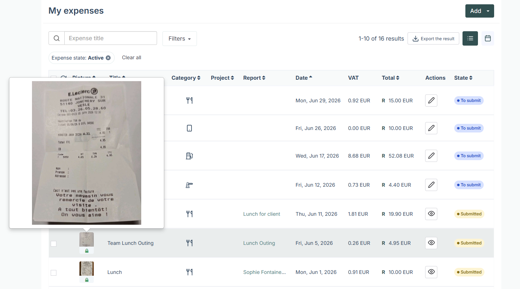The width and height of the screenshot is (520, 289).
Task: Click the Team Lunch Outing title
Action: tap(130, 243)
